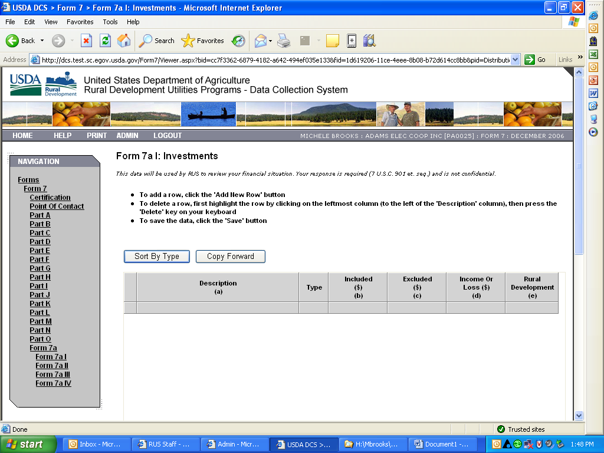604x453 pixels.
Task: Open the Form 7a II navigation link
Action: (x=52, y=366)
